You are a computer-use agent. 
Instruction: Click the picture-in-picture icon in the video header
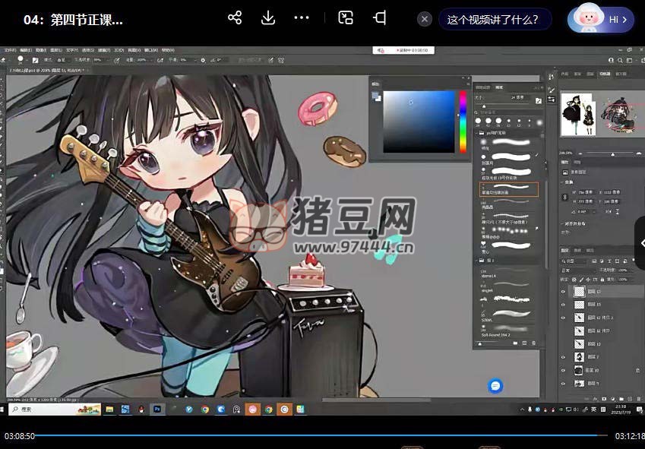pos(346,18)
